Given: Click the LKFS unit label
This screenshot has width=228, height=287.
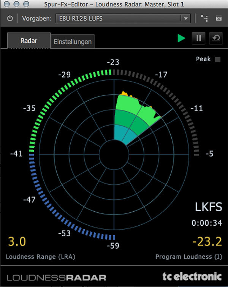Looking at the screenshot, I should pos(209,207).
